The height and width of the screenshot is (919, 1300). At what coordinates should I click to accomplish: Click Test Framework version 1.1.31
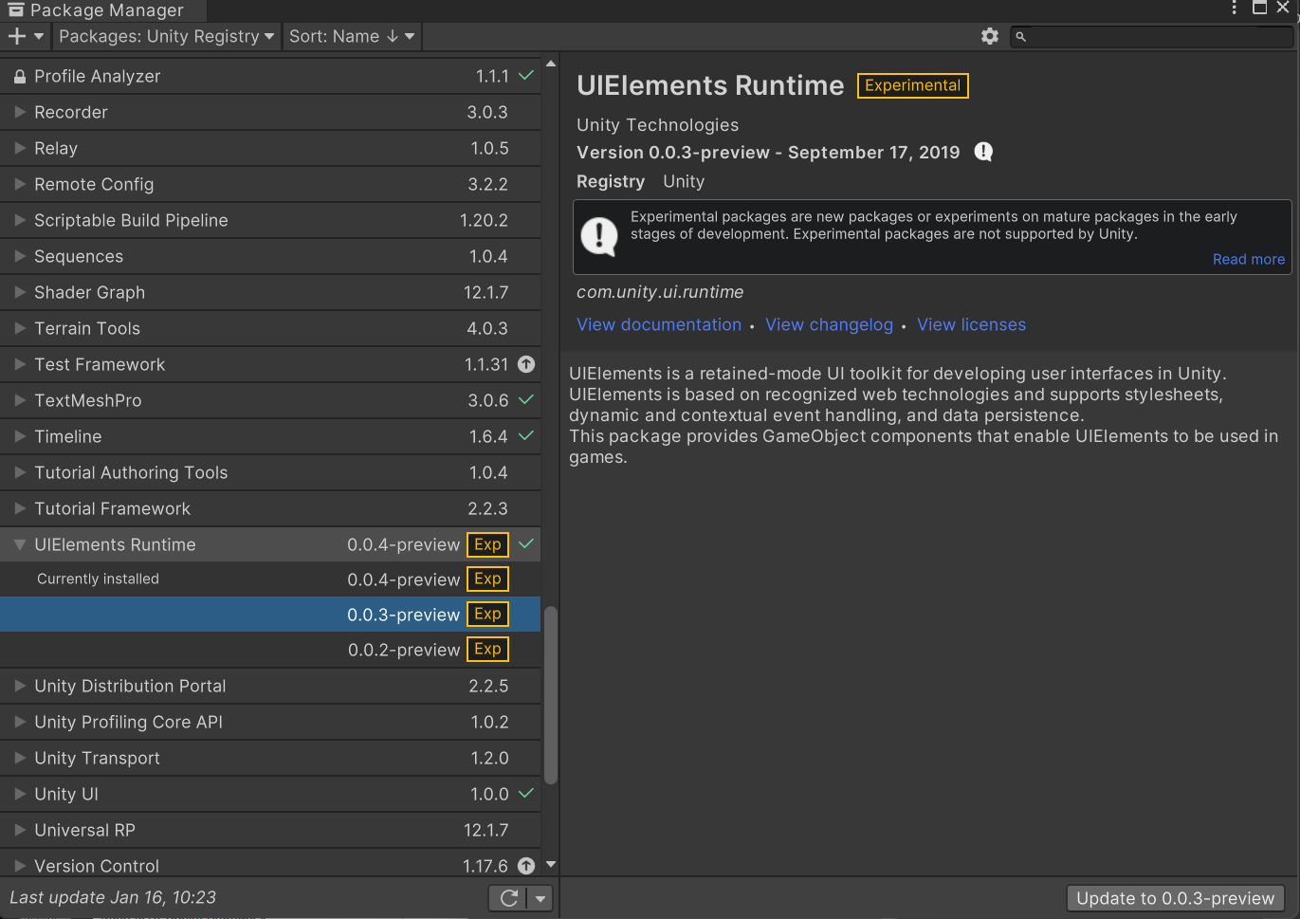486,364
